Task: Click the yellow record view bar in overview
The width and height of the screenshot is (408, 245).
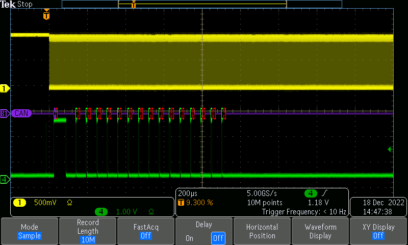Action: [x=202, y=4]
